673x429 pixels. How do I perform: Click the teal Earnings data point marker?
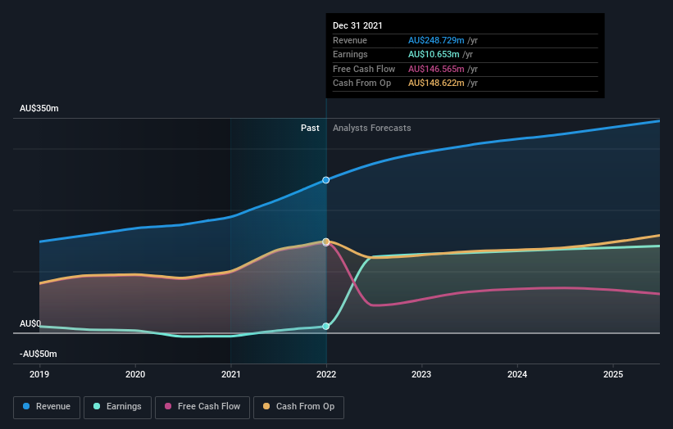[x=325, y=326]
